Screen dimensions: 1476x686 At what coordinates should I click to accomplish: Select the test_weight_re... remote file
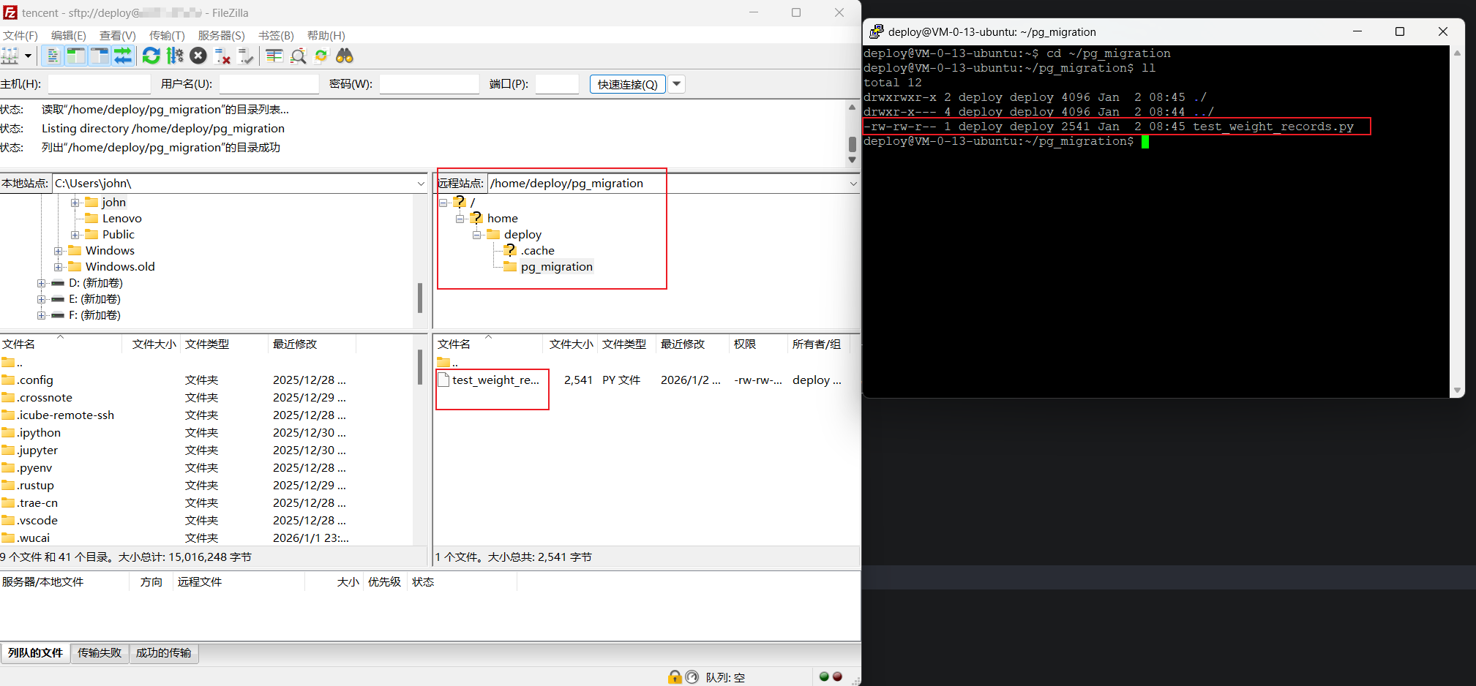coord(495,380)
